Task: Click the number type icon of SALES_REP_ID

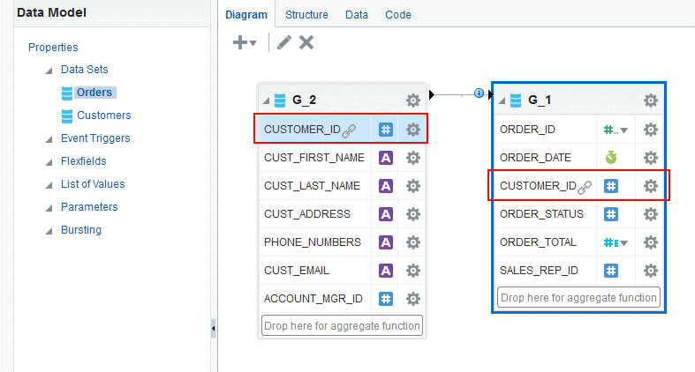Action: coord(611,271)
